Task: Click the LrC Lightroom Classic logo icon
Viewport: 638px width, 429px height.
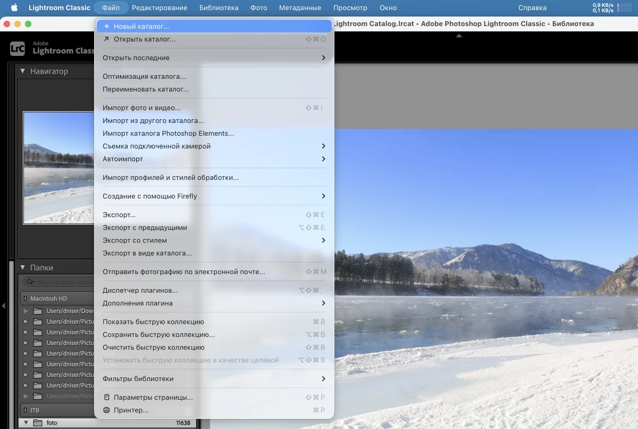Action: (18, 48)
